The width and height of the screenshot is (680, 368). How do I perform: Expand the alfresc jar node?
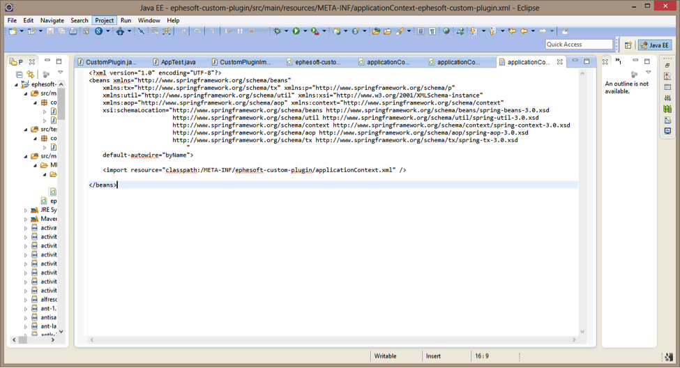pyautogui.click(x=26, y=300)
